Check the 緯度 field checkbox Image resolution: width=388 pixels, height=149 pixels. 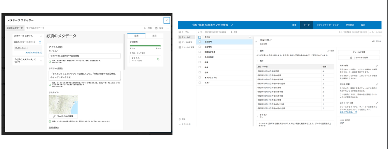[x=200, y=68]
